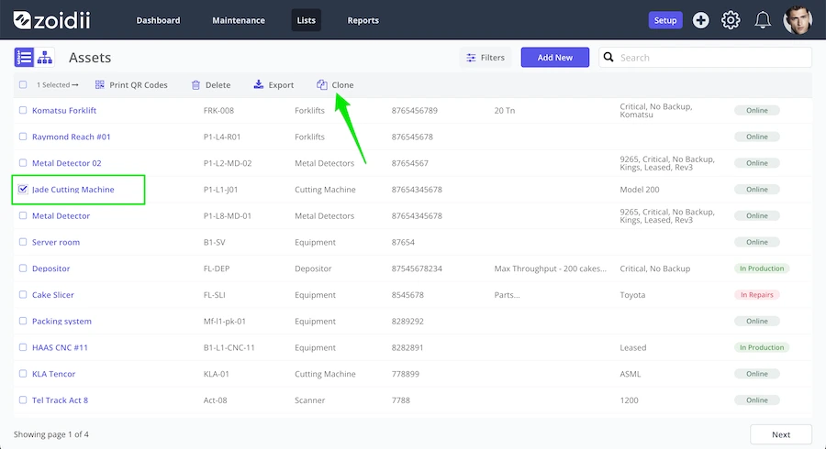Open the Metal Detector 02 link
Screen dimensions: 826x449
[x=66, y=163]
